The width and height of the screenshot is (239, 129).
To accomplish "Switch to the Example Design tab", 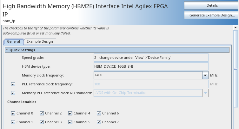I will click(x=40, y=41).
